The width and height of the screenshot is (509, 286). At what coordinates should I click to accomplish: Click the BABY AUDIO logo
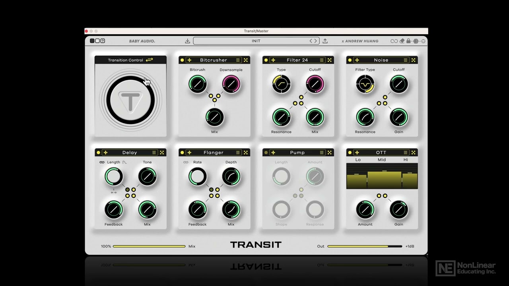(142, 41)
